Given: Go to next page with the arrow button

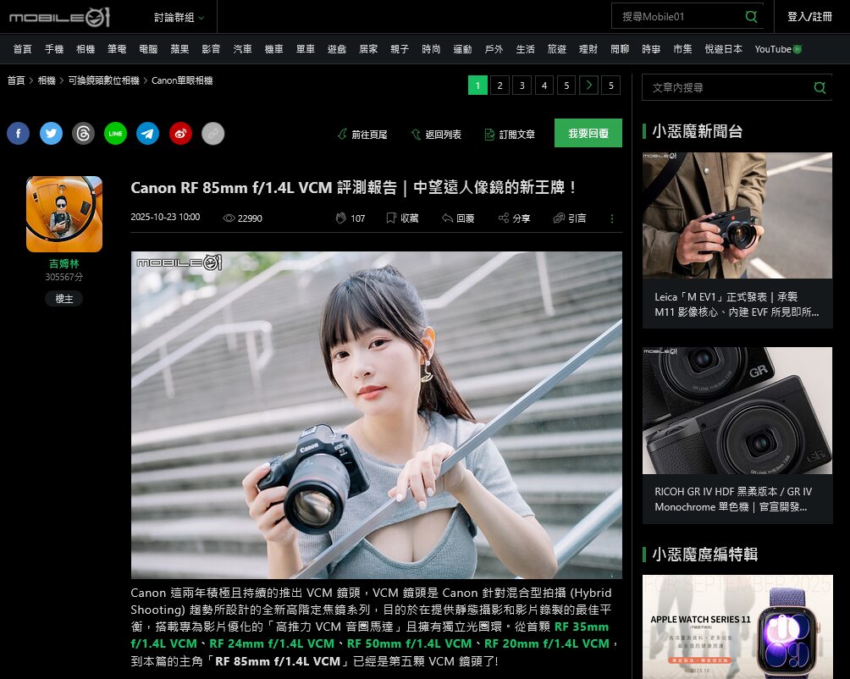Looking at the screenshot, I should click(588, 85).
